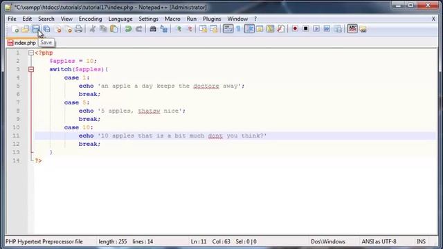Click 'PHP Hypertext Preprocessor file' status text
This screenshot has height=249, width=443.
coord(44,241)
